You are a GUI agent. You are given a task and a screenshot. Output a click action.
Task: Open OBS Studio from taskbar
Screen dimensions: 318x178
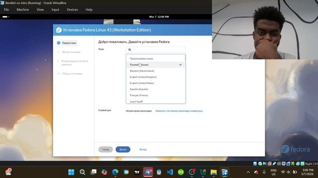[x=192, y=172]
